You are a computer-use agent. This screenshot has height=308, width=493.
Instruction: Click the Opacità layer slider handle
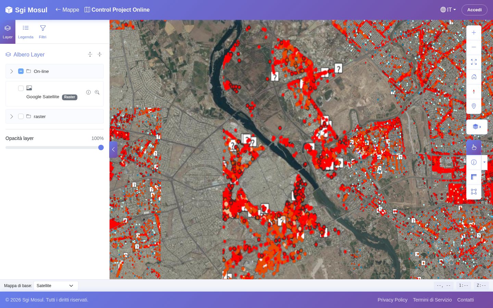101,147
